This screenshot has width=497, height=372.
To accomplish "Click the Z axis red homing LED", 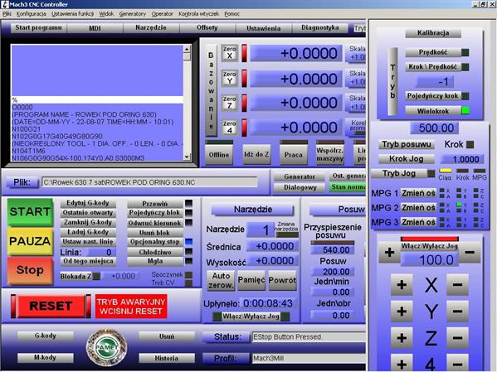I will [245, 103].
